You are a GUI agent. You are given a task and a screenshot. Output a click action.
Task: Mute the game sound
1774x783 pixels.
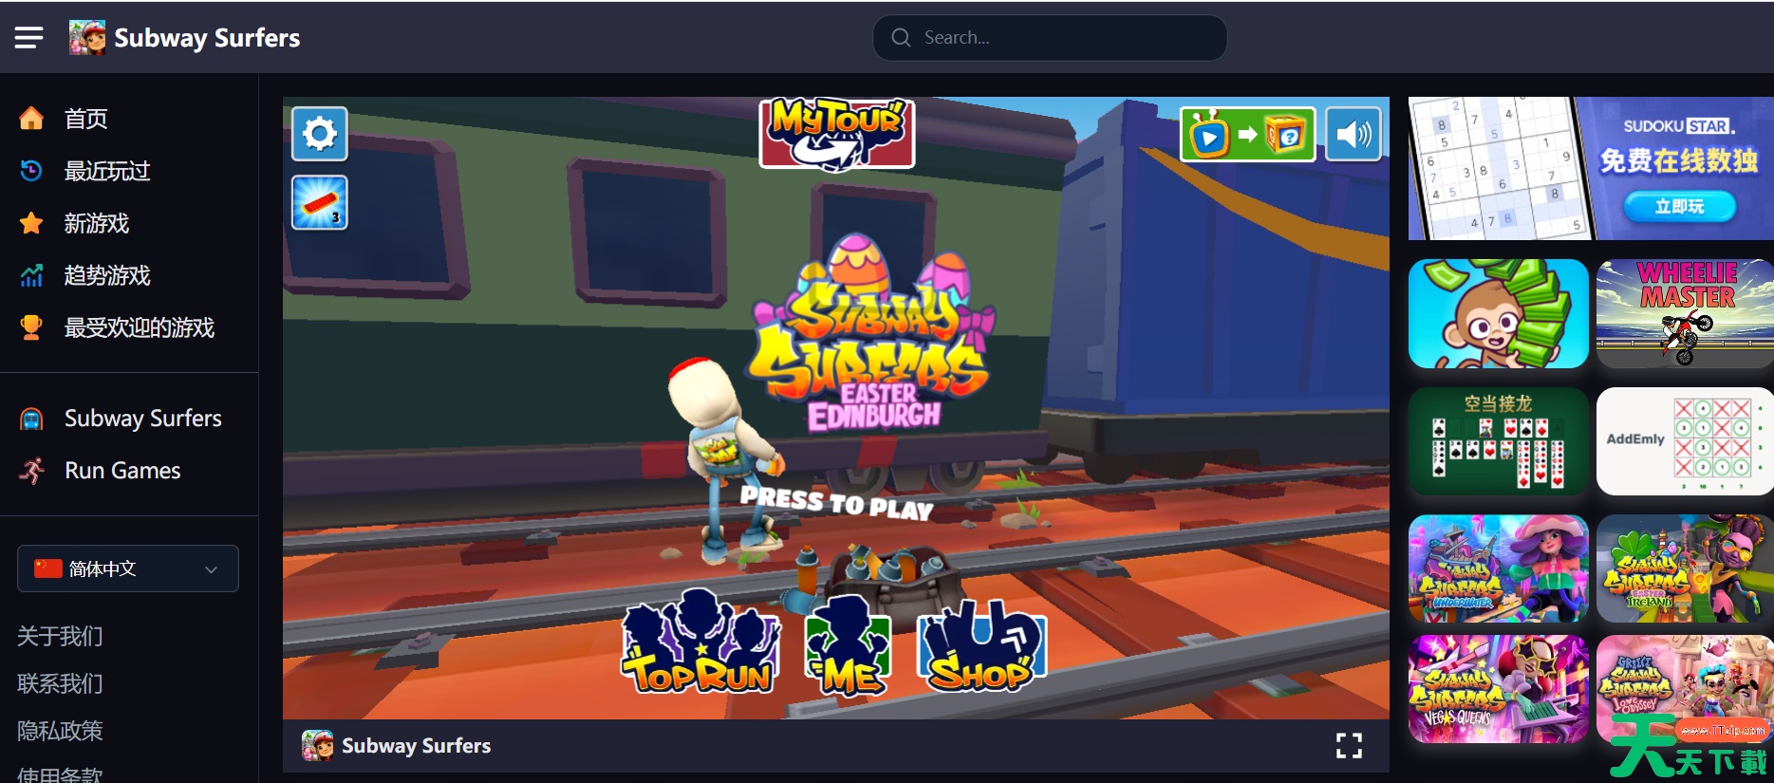click(1353, 135)
